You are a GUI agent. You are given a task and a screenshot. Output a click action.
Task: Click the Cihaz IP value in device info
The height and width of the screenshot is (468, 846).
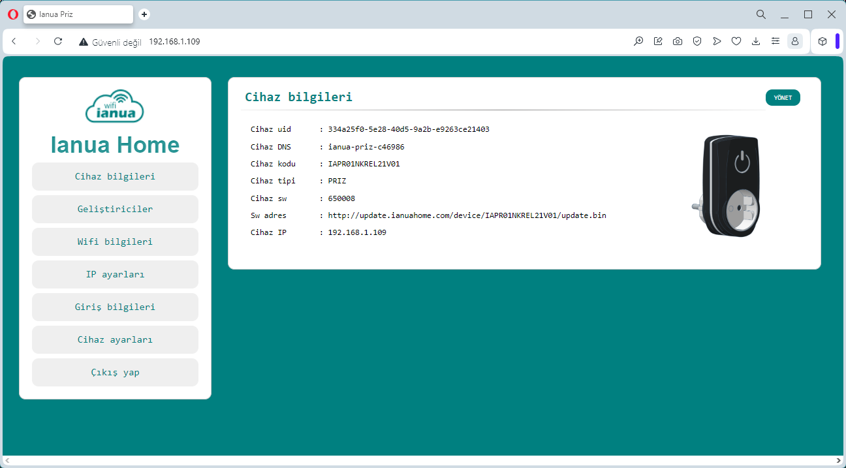tap(357, 232)
